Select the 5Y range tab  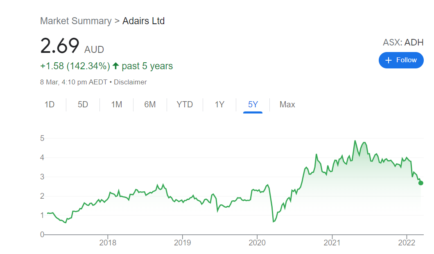pyautogui.click(x=253, y=104)
